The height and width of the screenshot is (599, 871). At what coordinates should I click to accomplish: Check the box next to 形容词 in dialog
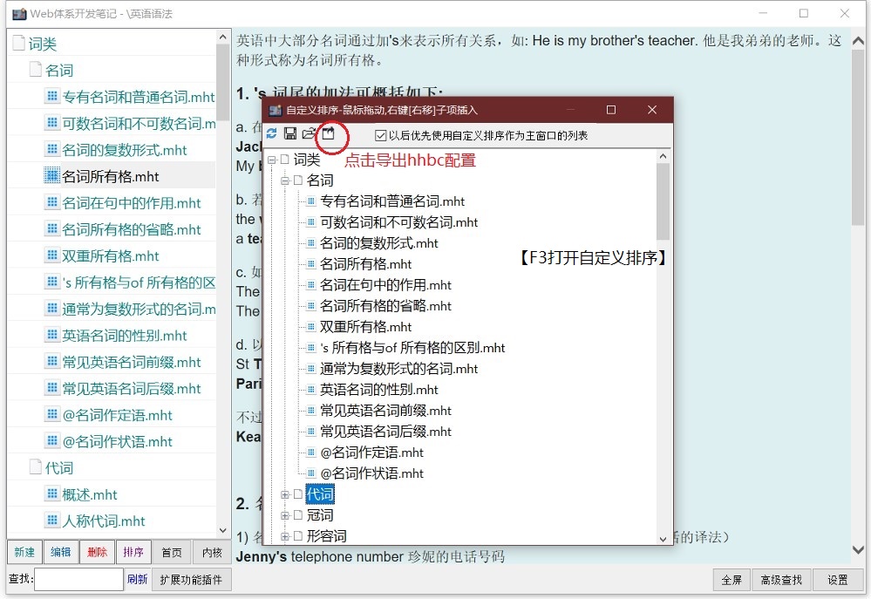(297, 536)
